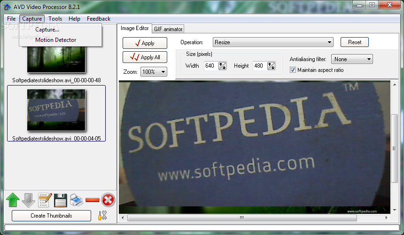Screen dimensions: 404x235
Task: Open the Zoom 100% dropdown
Action: 154,71
